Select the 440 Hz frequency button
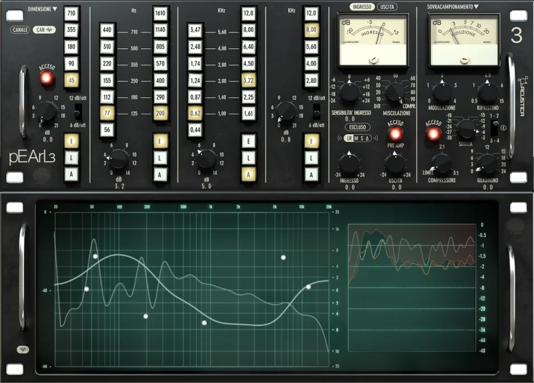This screenshot has width=534, height=383. pyautogui.click(x=107, y=30)
